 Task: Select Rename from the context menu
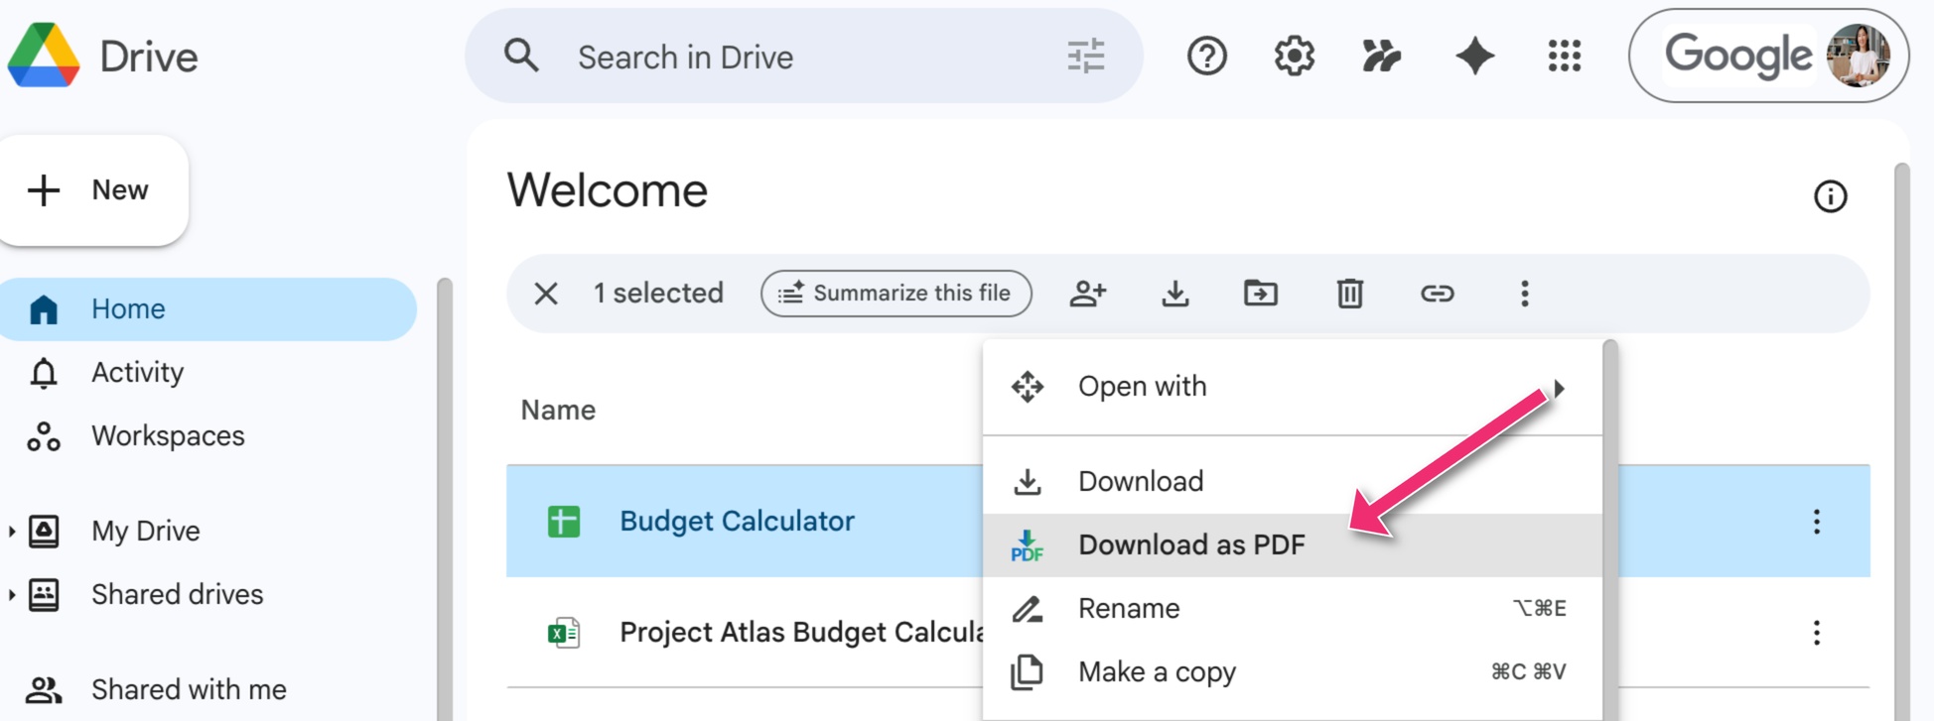pos(1129,608)
